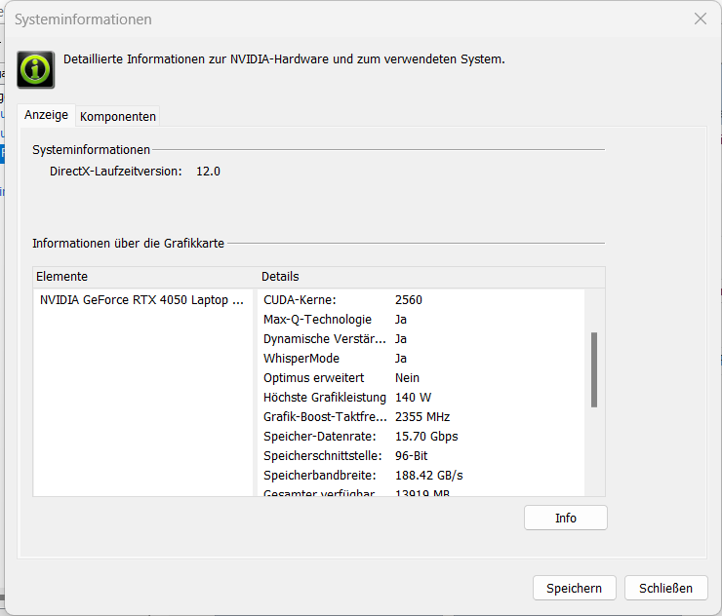Click the Elemente column header

pos(144,277)
